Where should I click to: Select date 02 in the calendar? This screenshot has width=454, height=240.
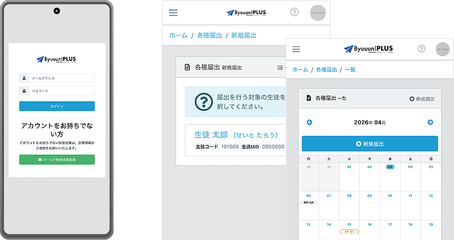370,167
